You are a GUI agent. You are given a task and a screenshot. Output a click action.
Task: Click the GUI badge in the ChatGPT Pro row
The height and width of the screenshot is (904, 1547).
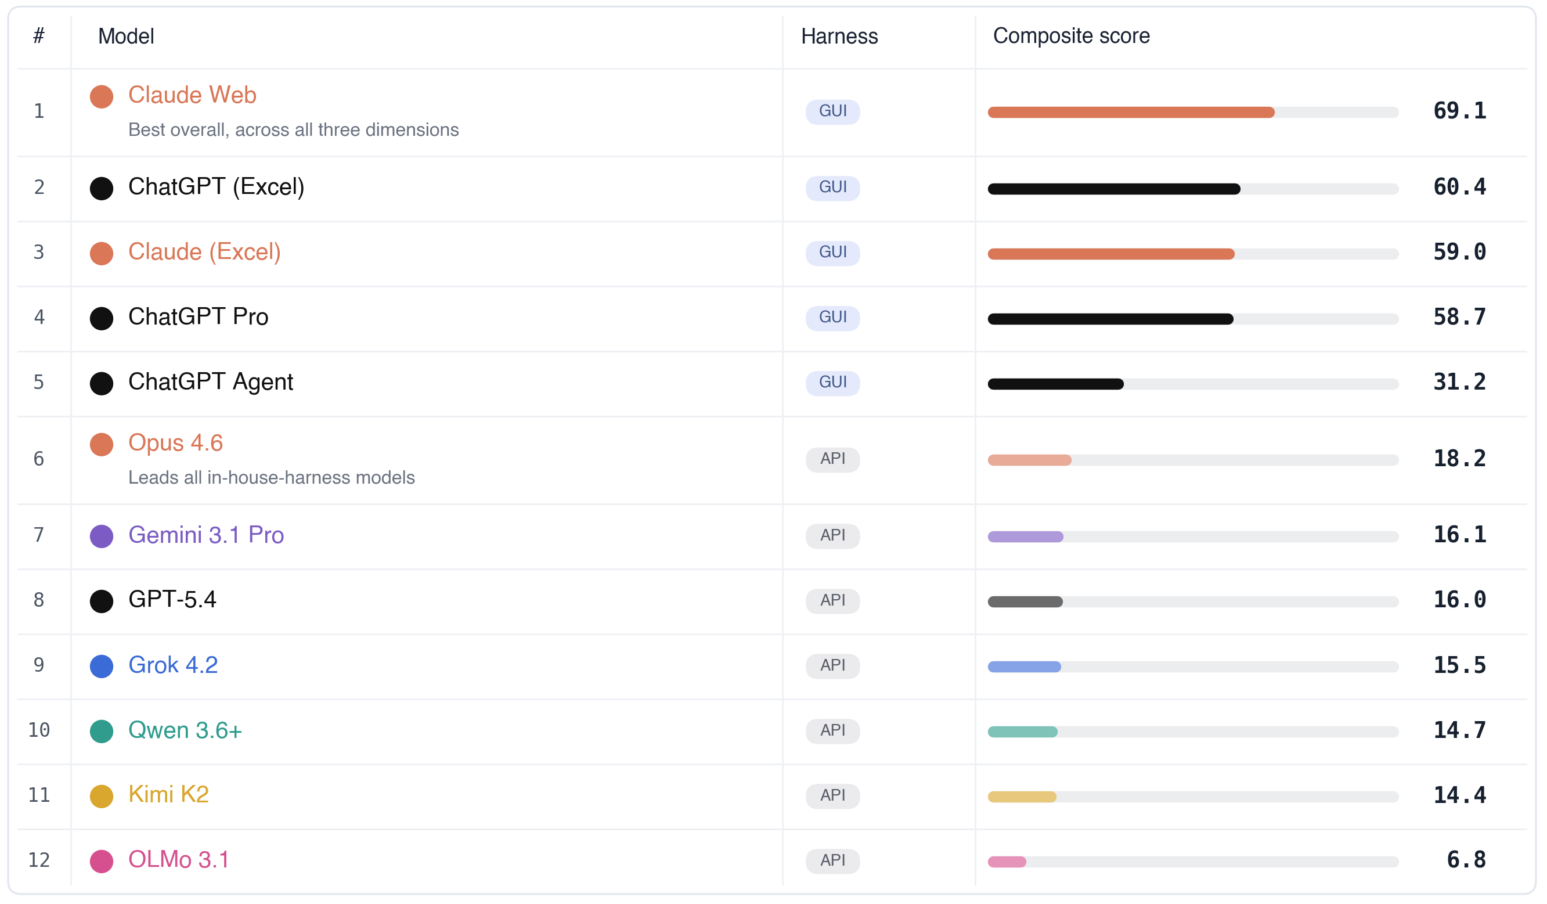click(x=832, y=318)
